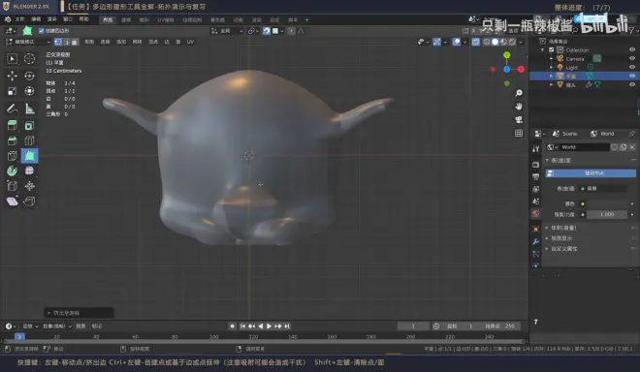Expand the volume panel in World properties
Viewport: 640px width, 372px height.
coord(563,228)
